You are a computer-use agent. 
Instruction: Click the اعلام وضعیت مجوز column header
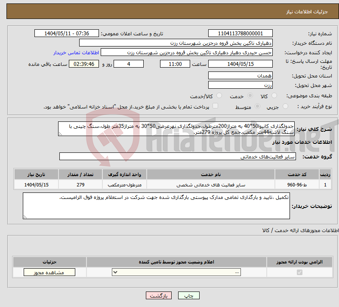click(176, 262)
